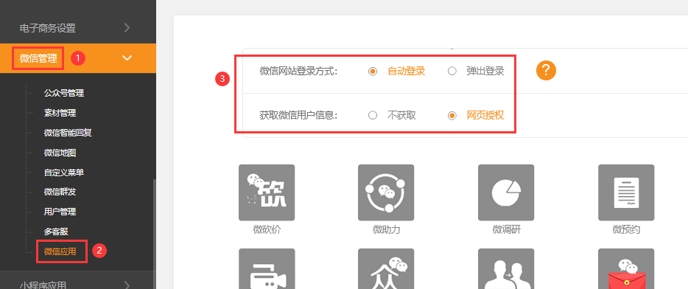
Task: Go to 素材管理
Action: pyautogui.click(x=60, y=113)
